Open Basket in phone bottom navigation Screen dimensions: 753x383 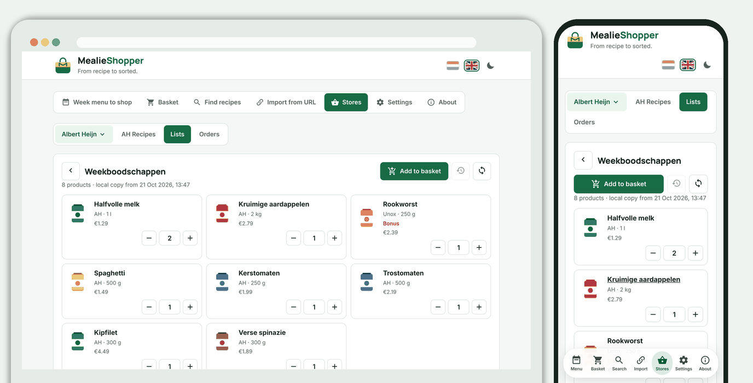coord(598,363)
